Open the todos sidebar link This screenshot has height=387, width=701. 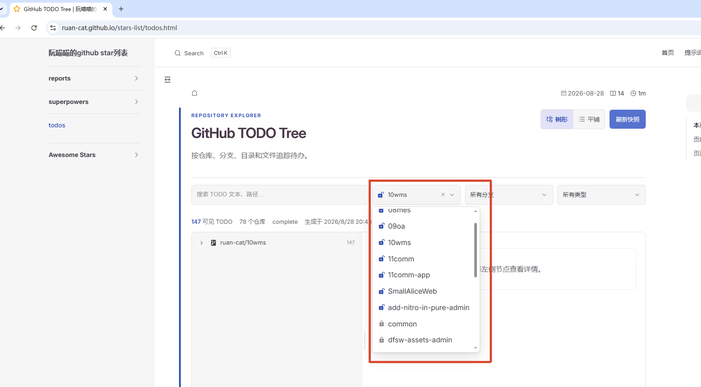click(x=57, y=125)
